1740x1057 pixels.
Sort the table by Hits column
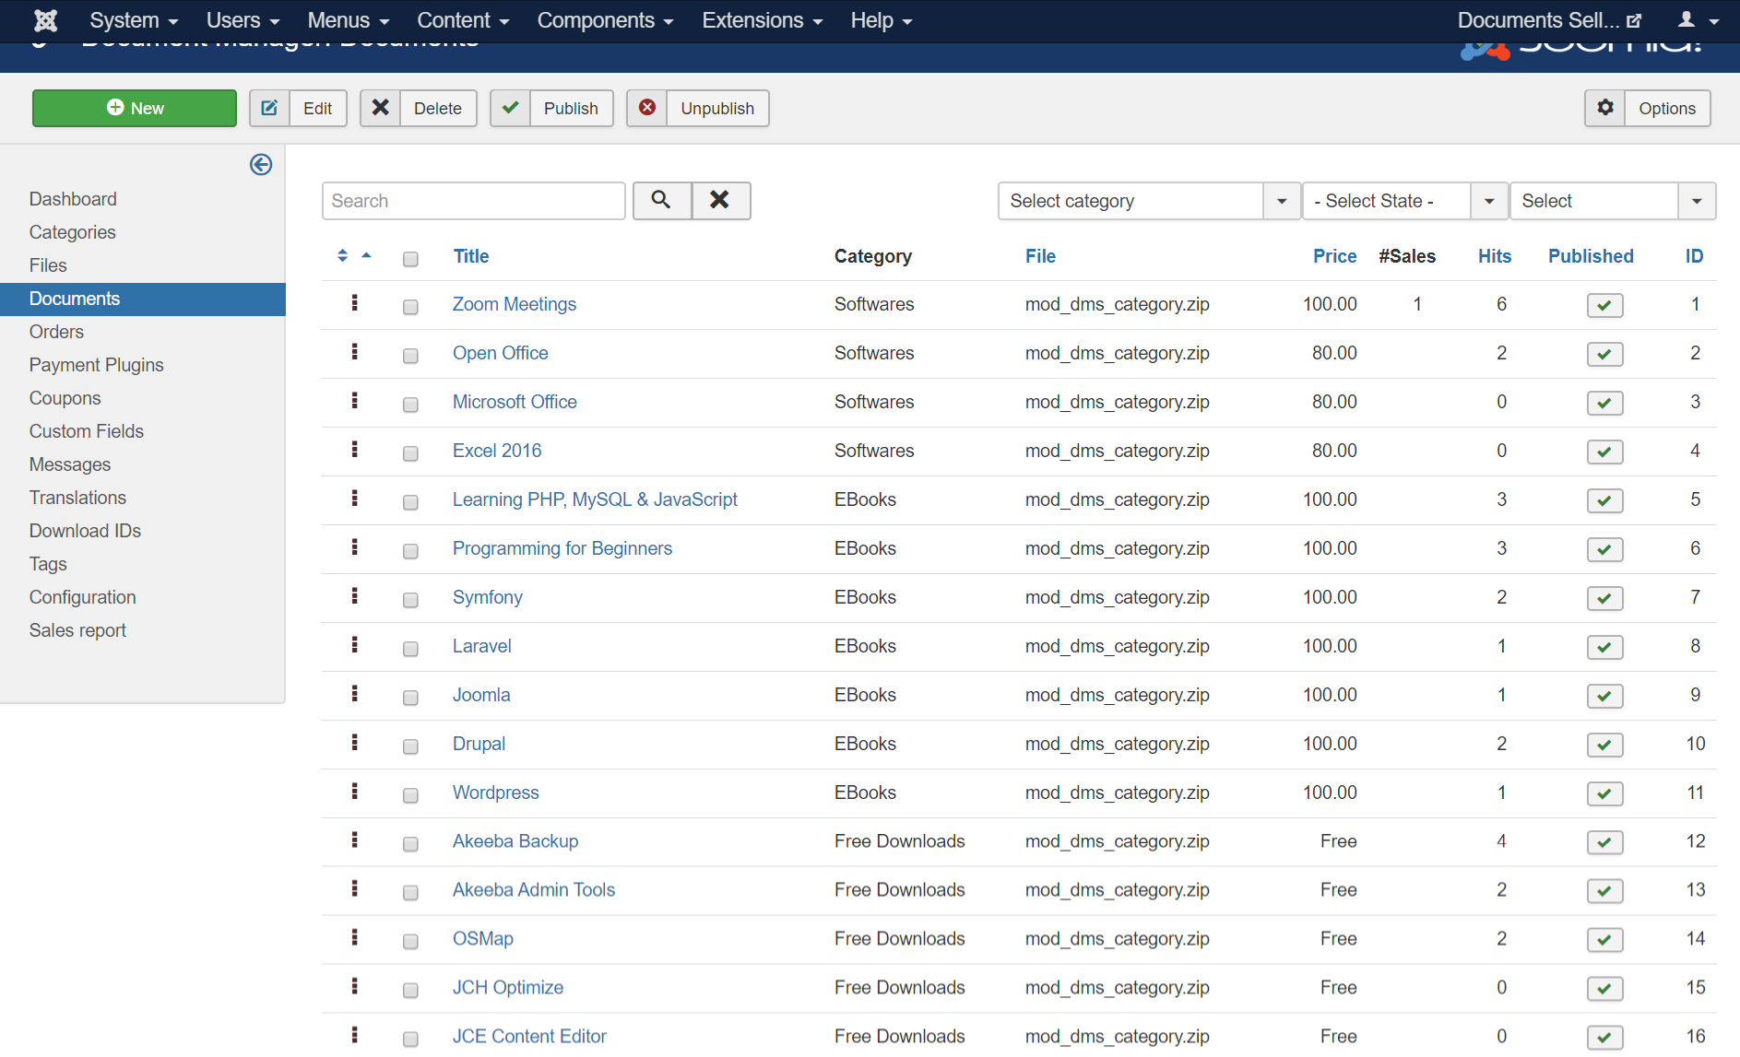point(1495,256)
